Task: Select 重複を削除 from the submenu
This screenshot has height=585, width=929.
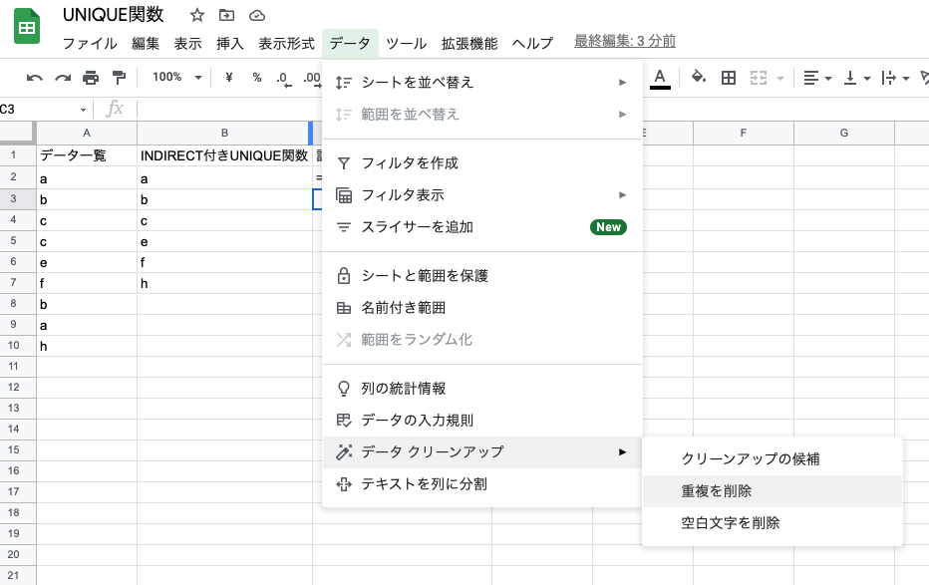Action: (x=717, y=490)
